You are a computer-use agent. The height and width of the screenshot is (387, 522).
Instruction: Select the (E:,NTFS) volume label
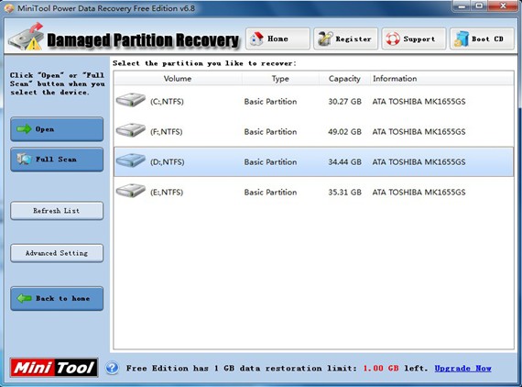point(167,193)
